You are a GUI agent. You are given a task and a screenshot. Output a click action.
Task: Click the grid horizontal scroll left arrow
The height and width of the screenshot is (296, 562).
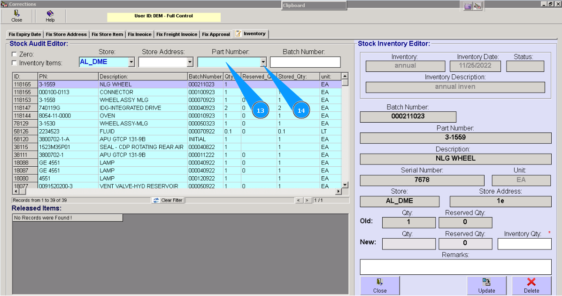point(15,192)
